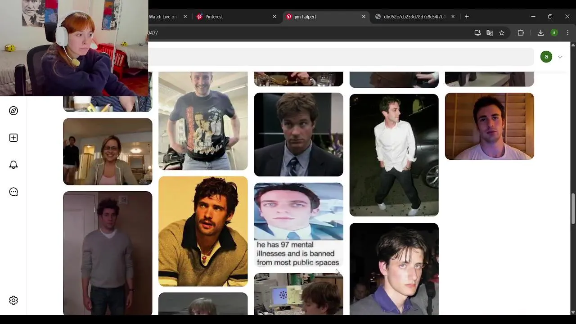Switch to the 'Watch Live on' tab
Viewport: 576px width, 324px height.
tap(163, 17)
